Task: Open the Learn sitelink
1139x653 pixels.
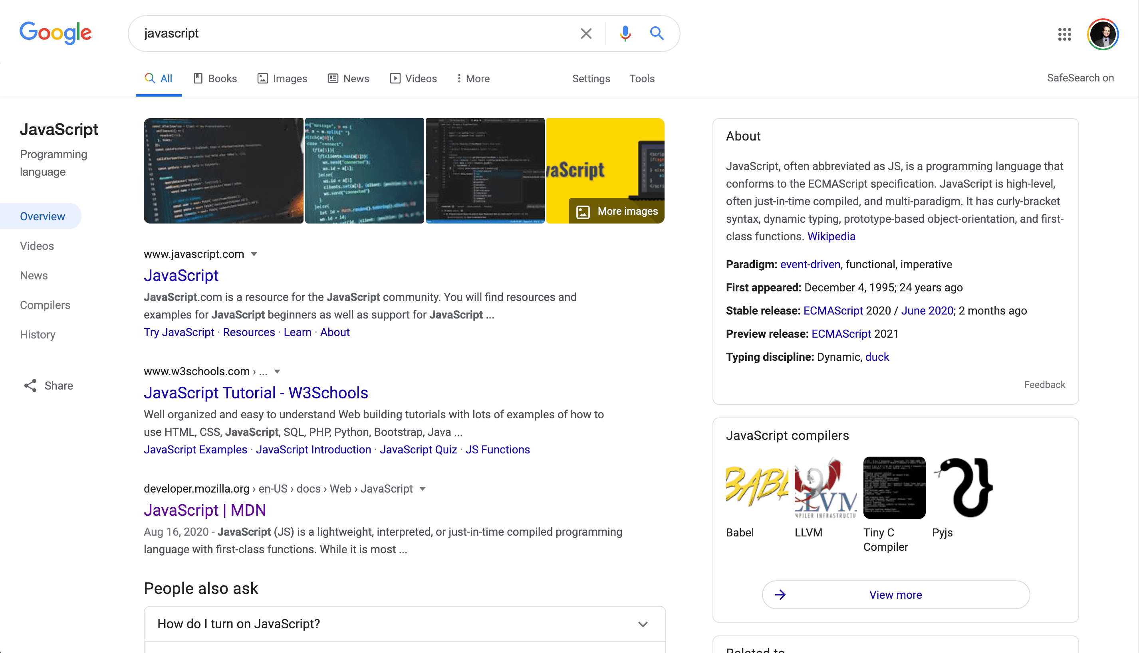Action: pyautogui.click(x=297, y=332)
